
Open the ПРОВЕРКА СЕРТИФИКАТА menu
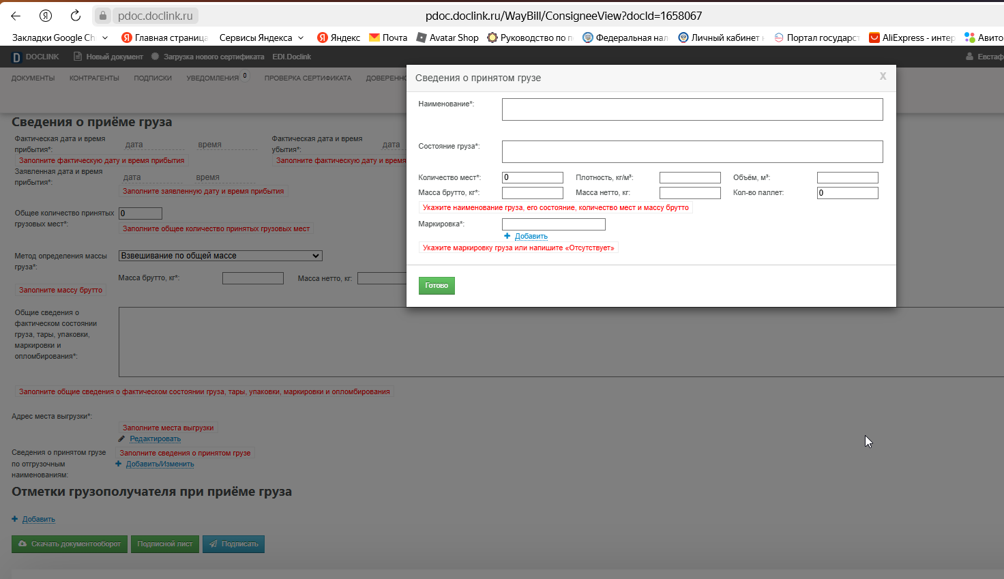(308, 78)
